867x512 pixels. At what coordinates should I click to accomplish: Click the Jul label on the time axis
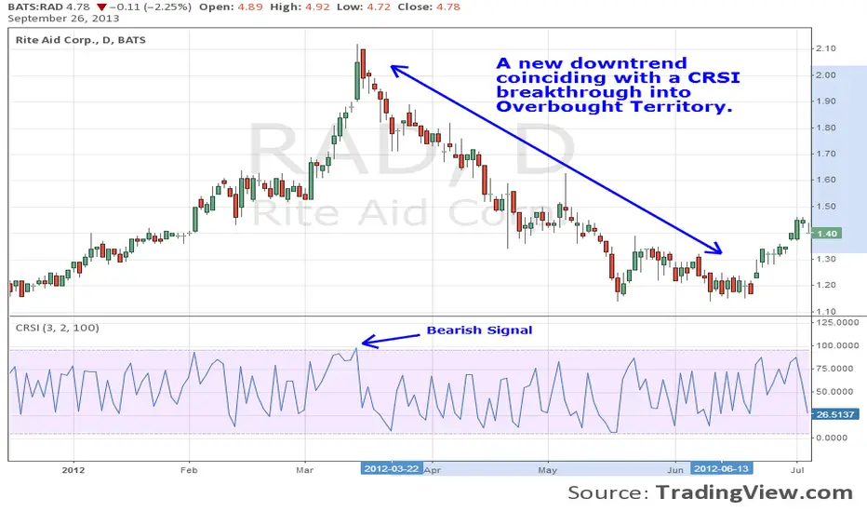pyautogui.click(x=797, y=470)
